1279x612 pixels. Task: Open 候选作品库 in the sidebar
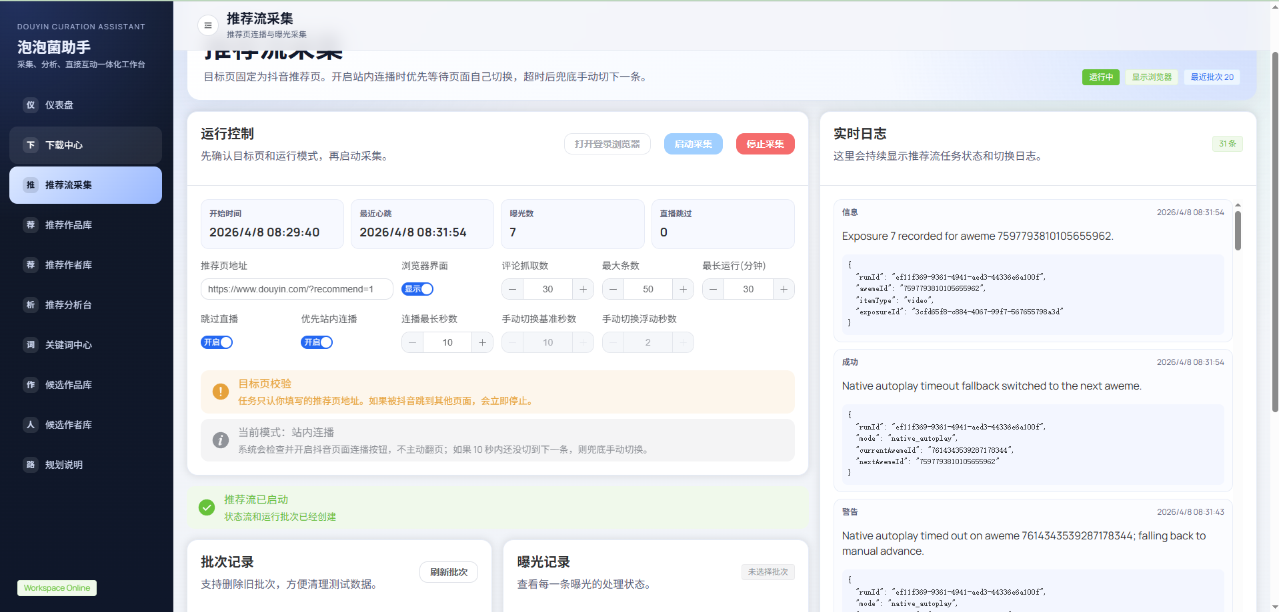pyautogui.click(x=85, y=385)
